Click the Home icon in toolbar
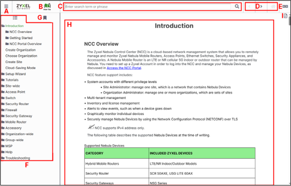This screenshot has height=186, width=291. point(273,7)
